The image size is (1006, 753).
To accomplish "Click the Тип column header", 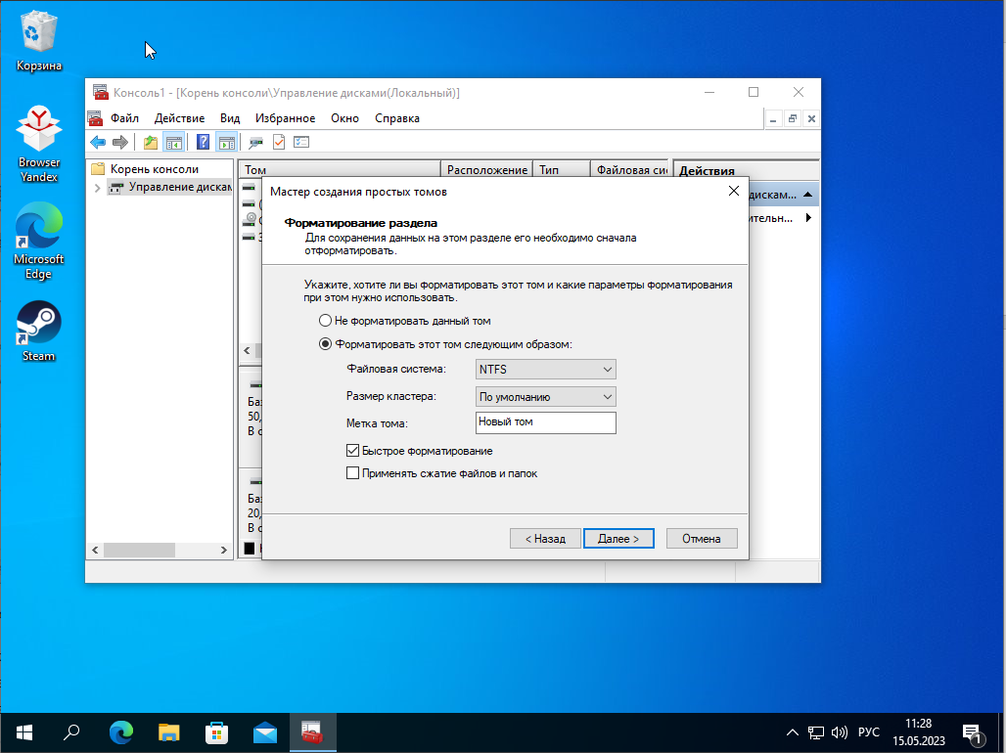I will tap(562, 170).
